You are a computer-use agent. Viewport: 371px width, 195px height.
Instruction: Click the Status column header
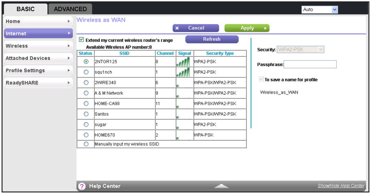pyautogui.click(x=85, y=53)
